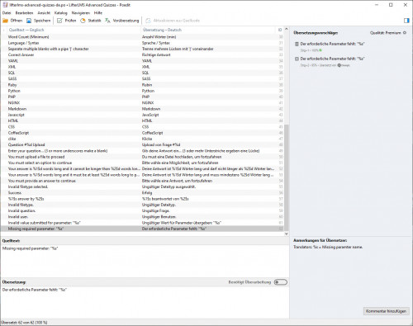Select the 'You must provide an answer to continue' row
The height and width of the screenshot is (326, 413).
tap(142, 181)
